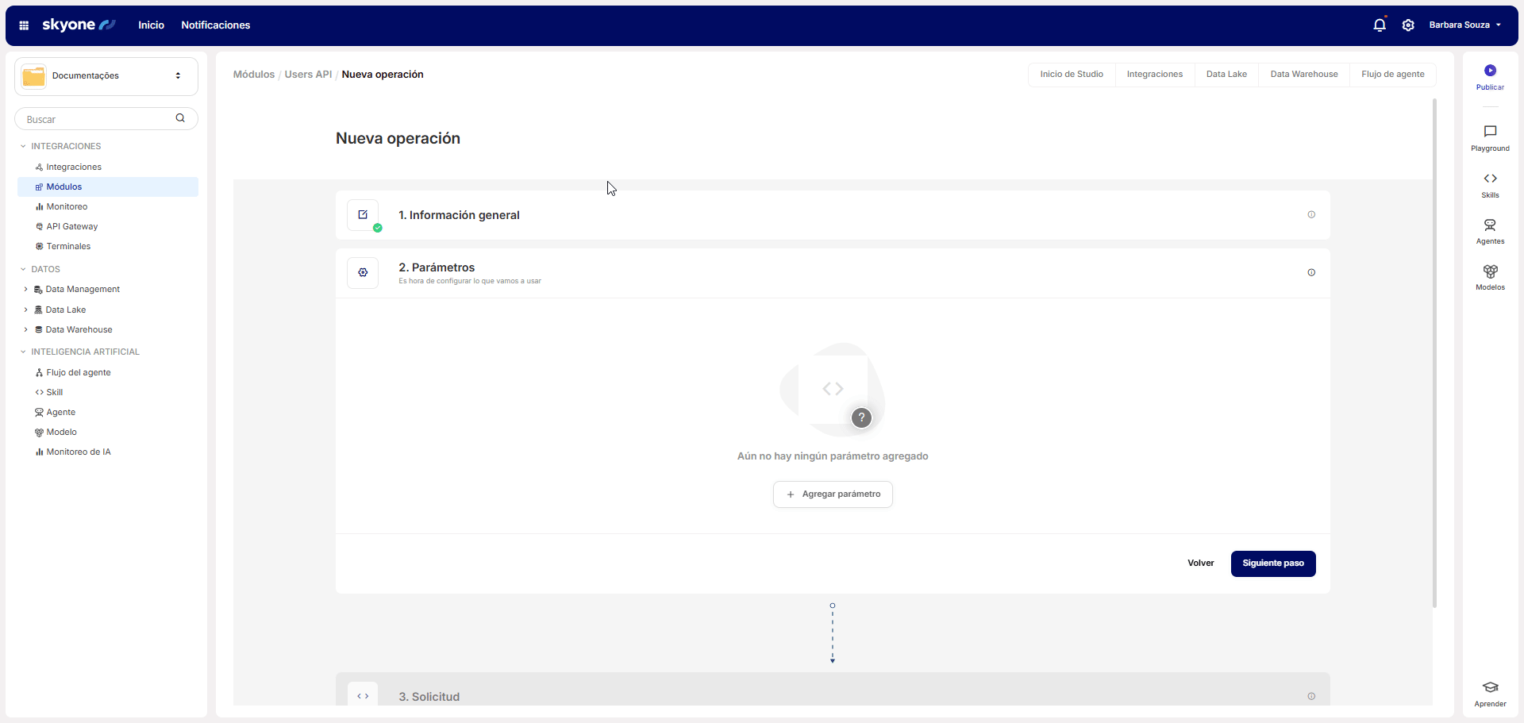
Task: Open the settings gear icon
Action: 1408,25
